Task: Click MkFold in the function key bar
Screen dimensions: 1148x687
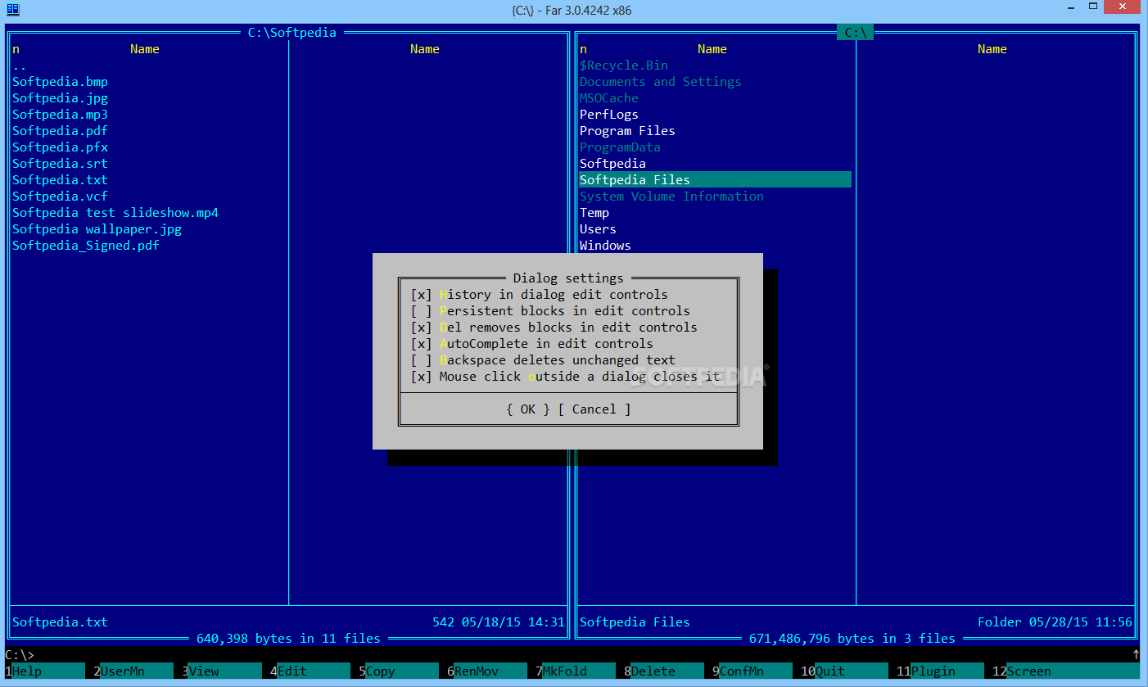Action: tap(575, 671)
